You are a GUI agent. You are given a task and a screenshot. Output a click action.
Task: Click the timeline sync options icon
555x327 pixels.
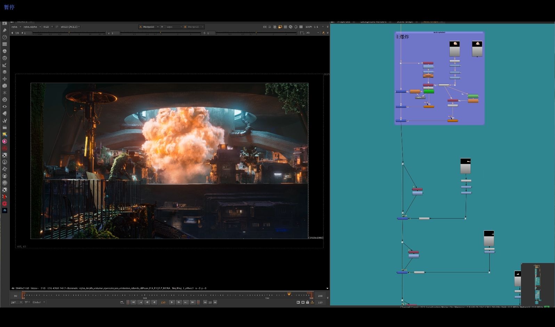(x=122, y=302)
